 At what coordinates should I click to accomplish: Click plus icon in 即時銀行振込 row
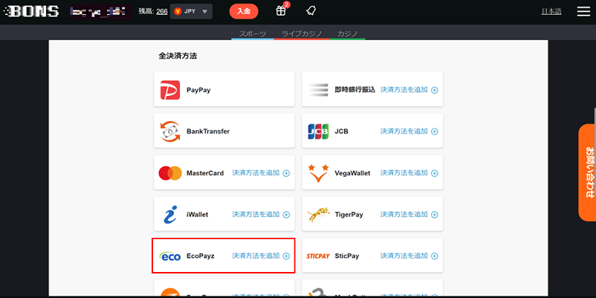point(435,90)
